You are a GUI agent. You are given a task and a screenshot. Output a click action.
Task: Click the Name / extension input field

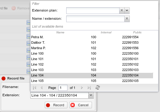point(95,19)
